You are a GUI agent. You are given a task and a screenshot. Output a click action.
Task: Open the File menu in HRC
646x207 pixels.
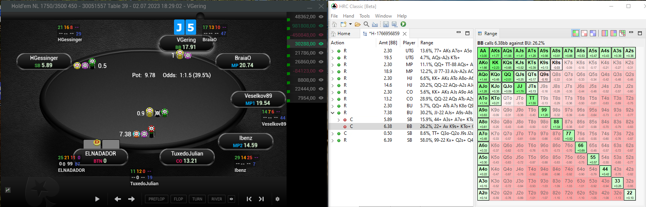pyautogui.click(x=334, y=16)
